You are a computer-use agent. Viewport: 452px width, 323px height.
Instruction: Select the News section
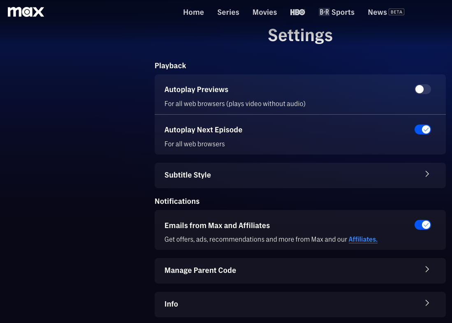point(377,12)
